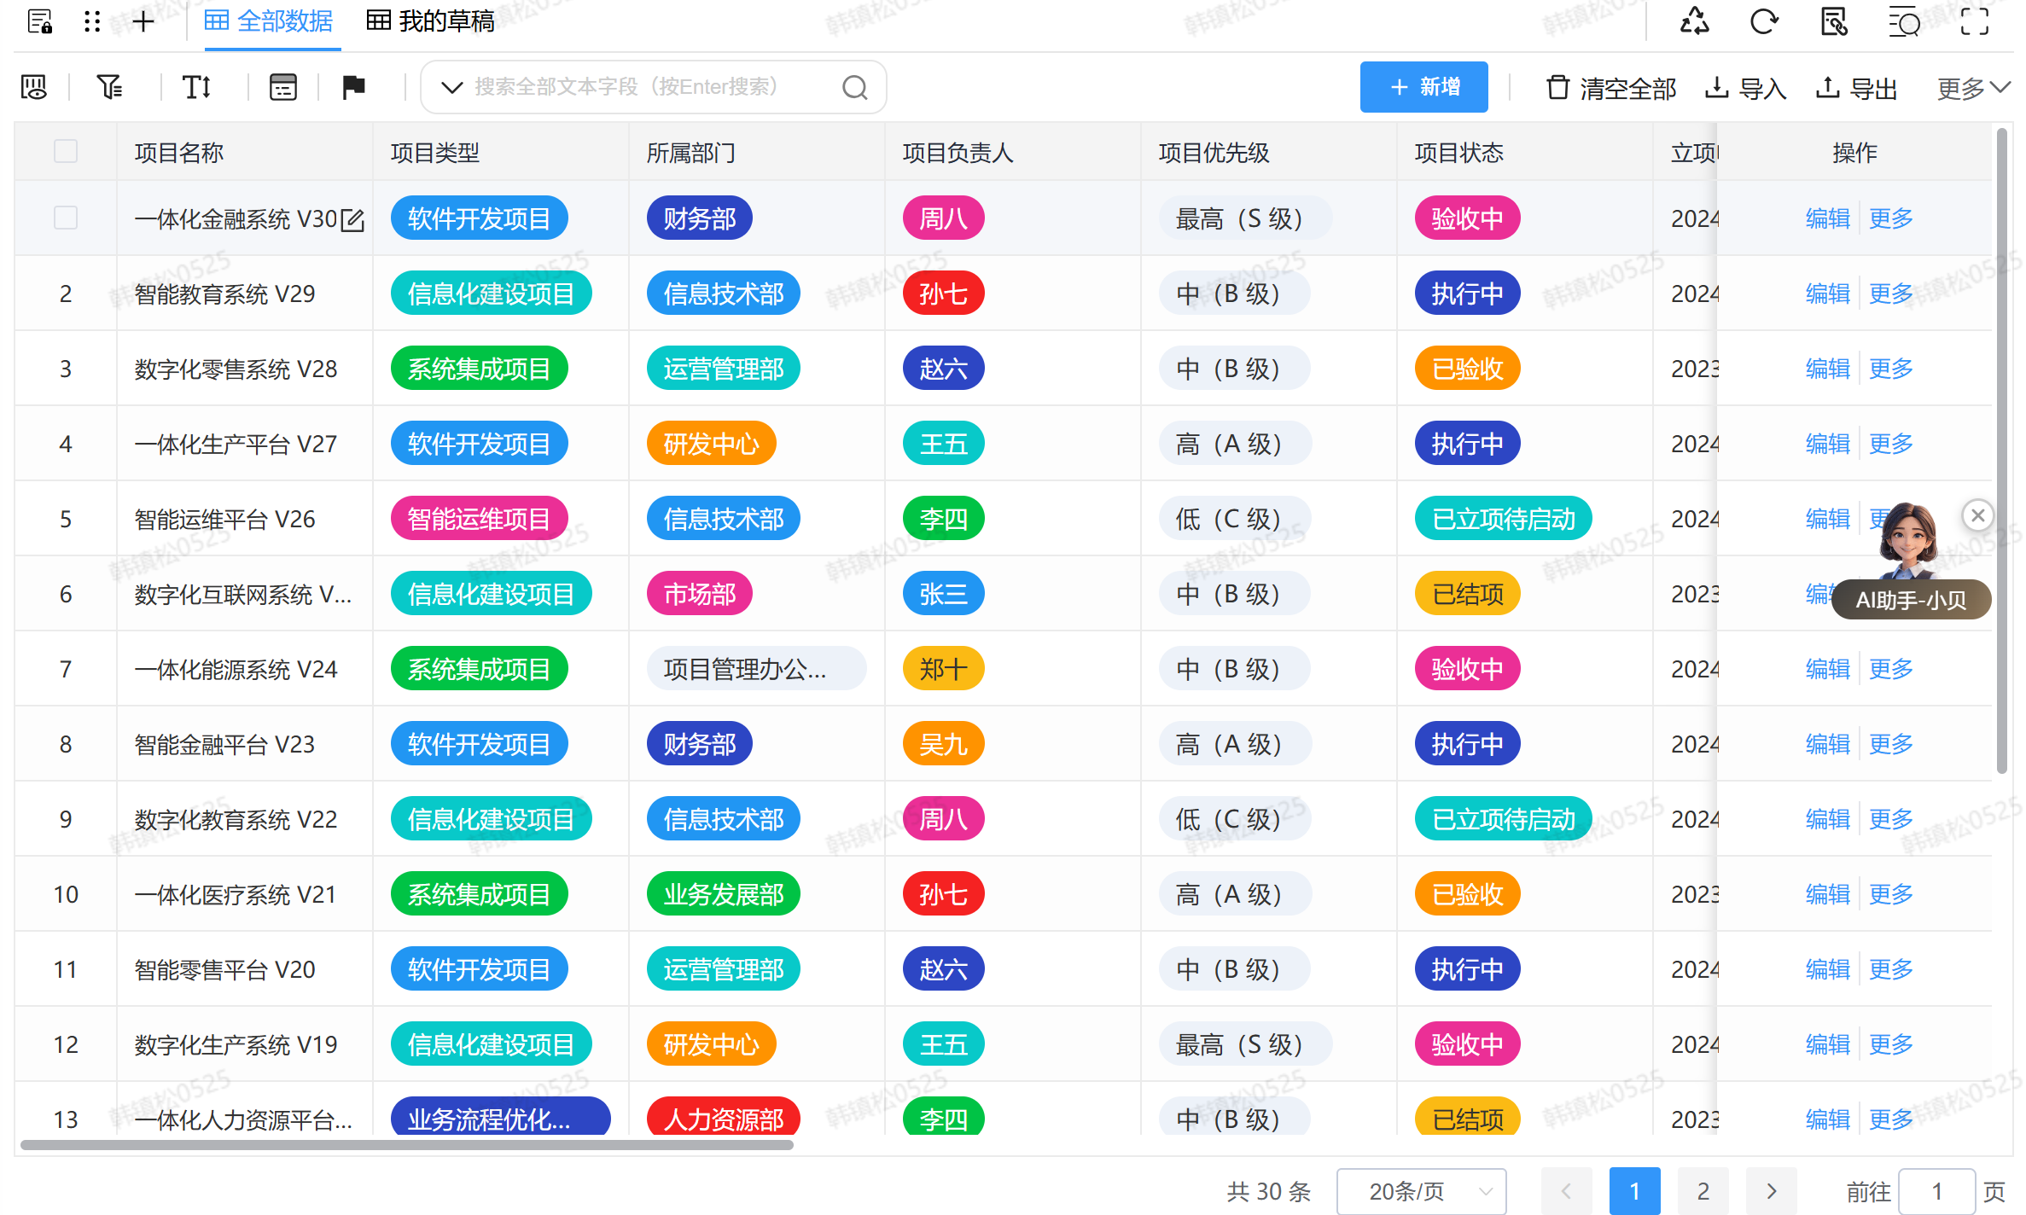The height and width of the screenshot is (1215, 2026).
Task: Open 更多 for 一体化医疗系统 V21 row
Action: coord(1890,894)
